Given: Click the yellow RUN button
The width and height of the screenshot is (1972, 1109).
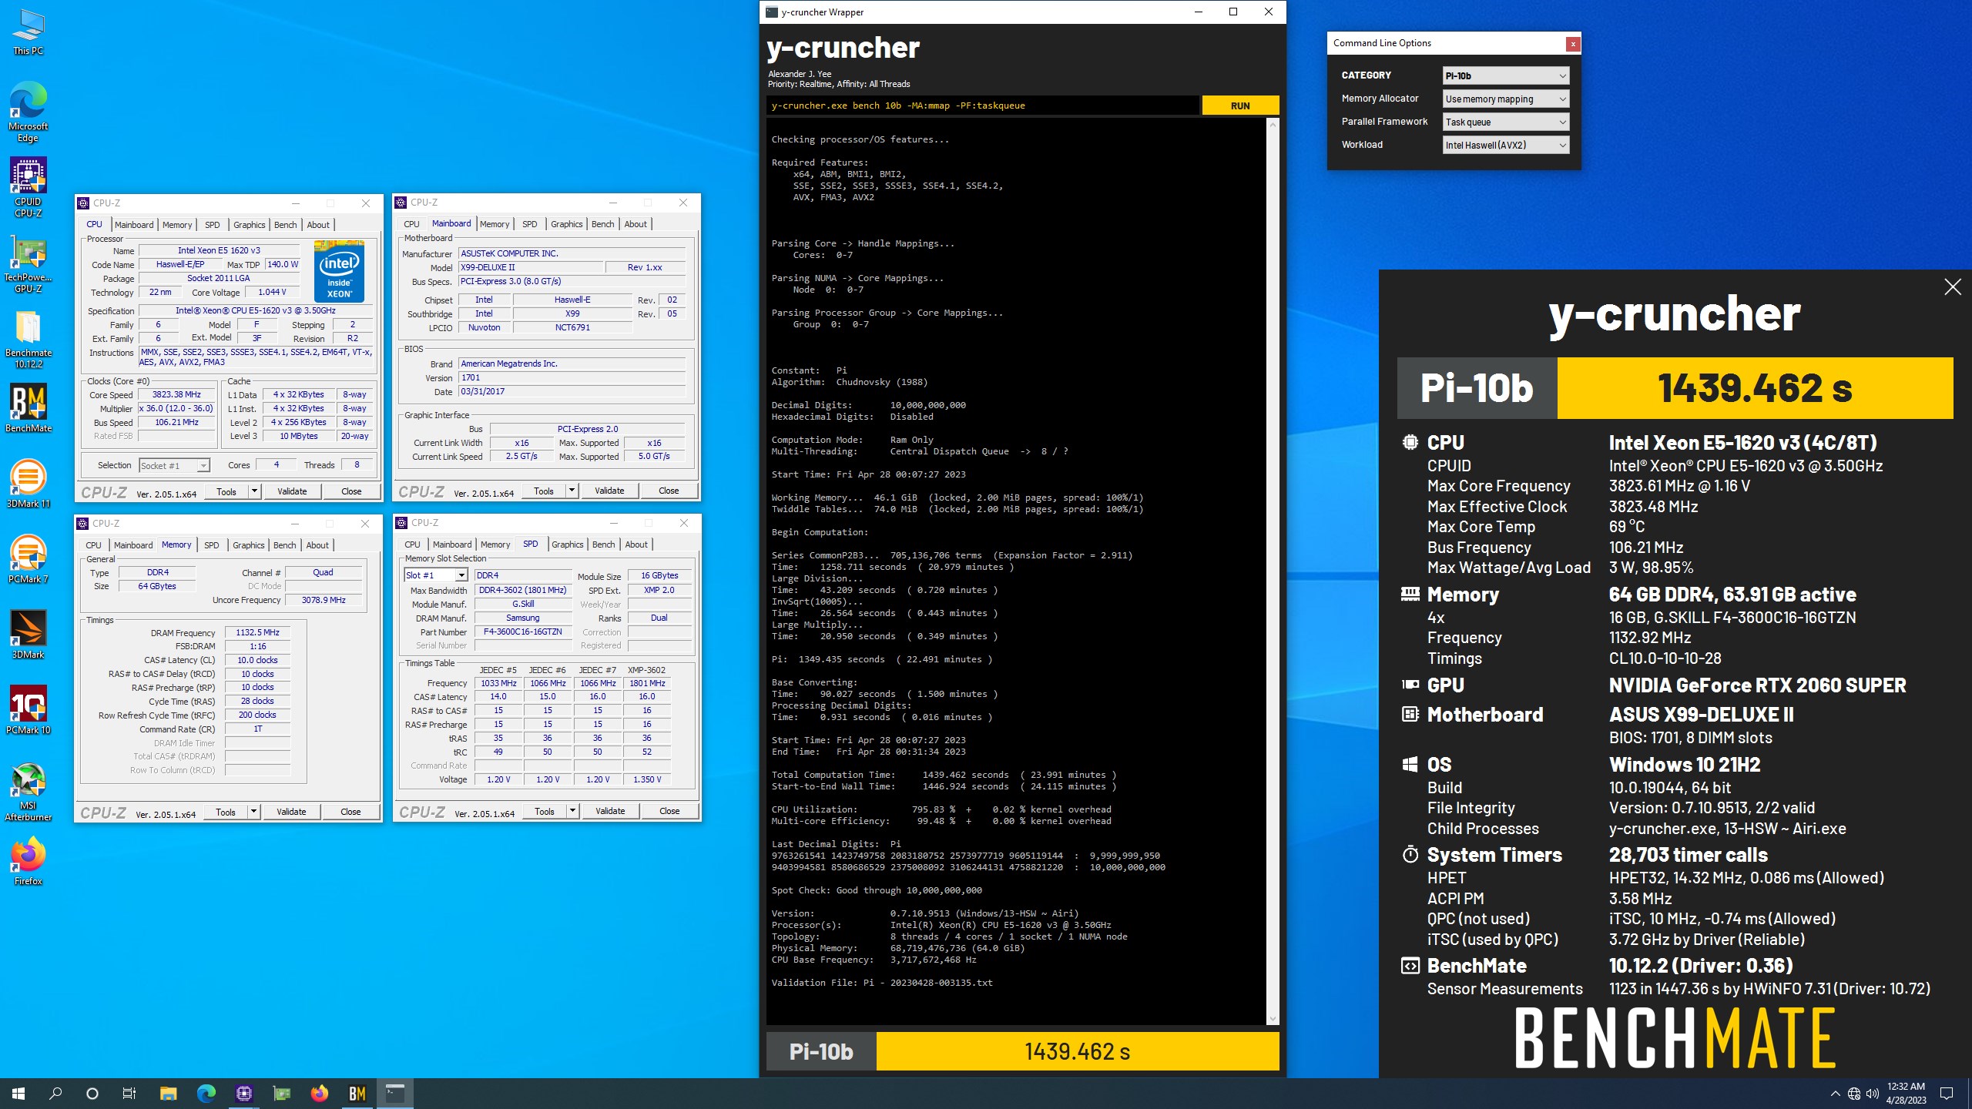Looking at the screenshot, I should [1240, 106].
